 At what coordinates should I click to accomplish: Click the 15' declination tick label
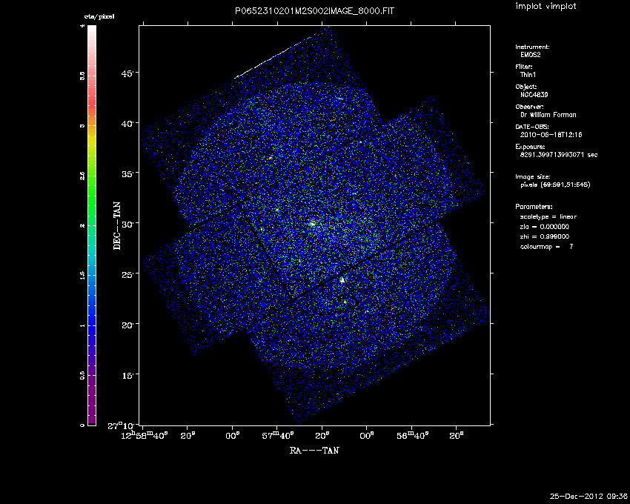click(x=128, y=375)
